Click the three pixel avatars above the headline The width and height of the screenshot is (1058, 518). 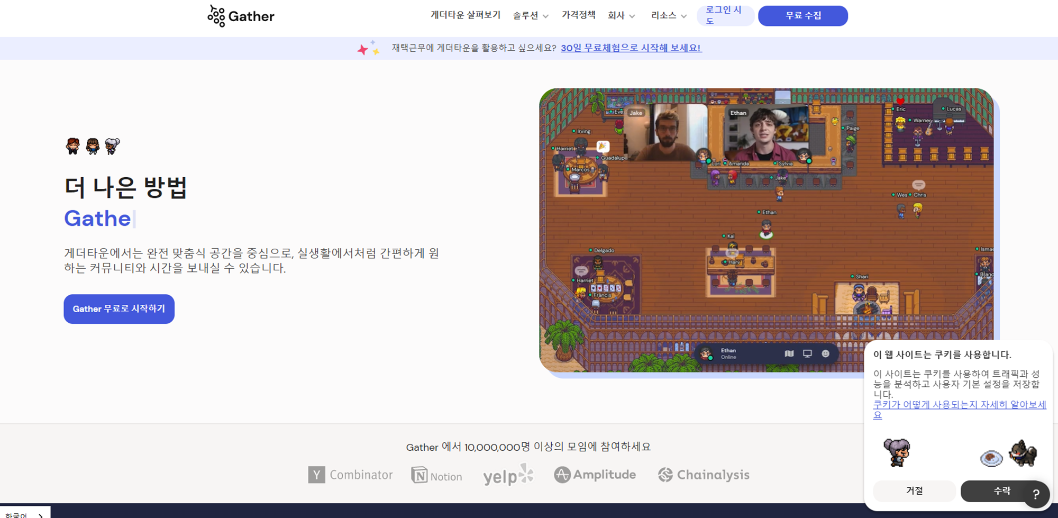tap(93, 146)
